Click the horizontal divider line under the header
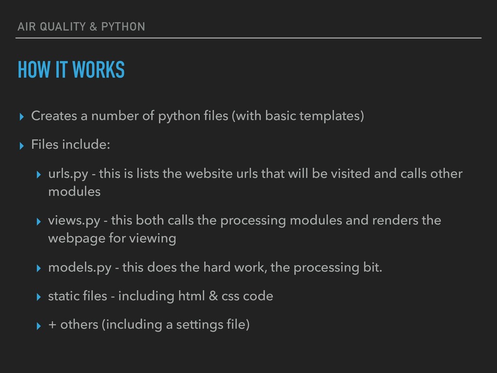Viewport: 497px width, 373px height. click(248, 38)
